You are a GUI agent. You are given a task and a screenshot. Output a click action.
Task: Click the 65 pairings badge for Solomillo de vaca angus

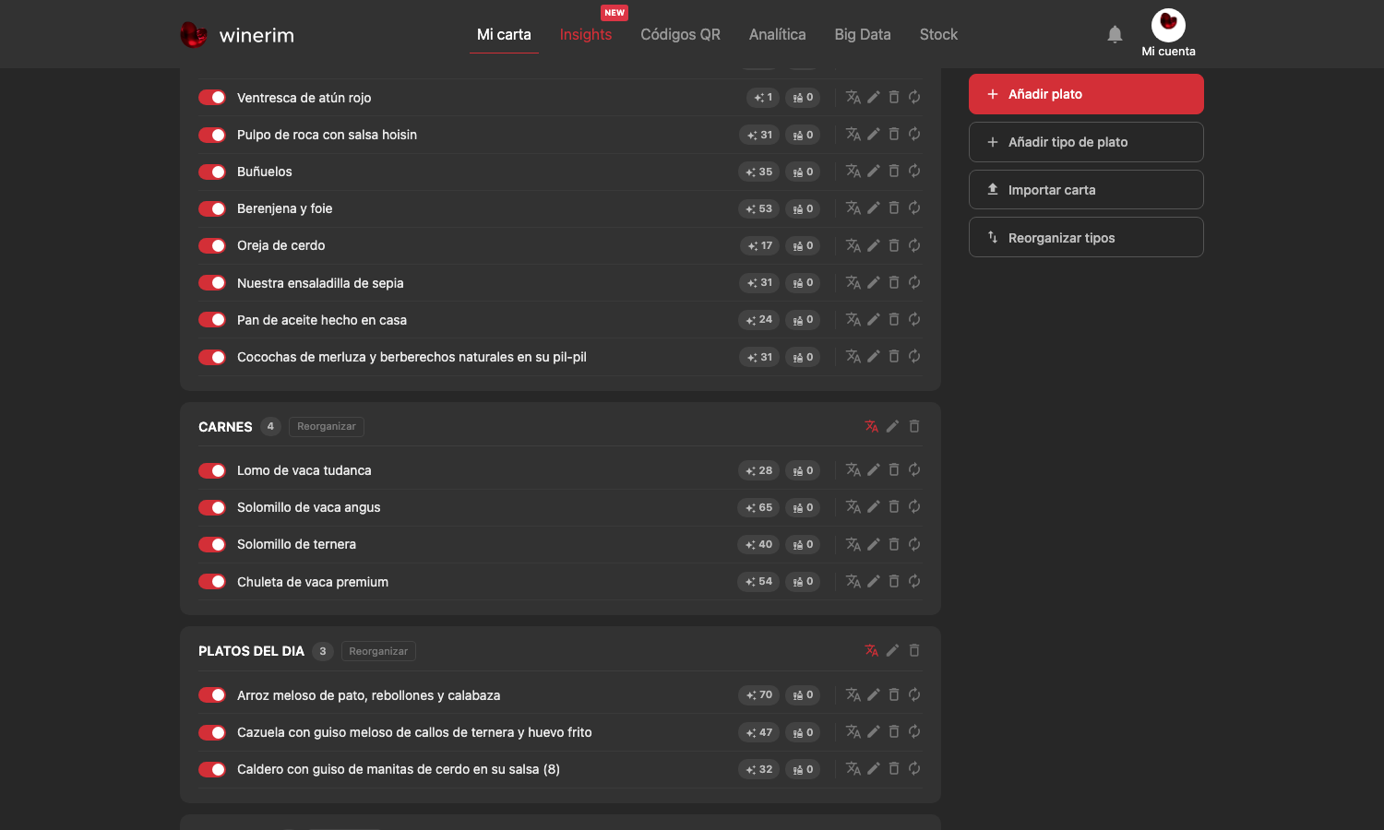758,507
